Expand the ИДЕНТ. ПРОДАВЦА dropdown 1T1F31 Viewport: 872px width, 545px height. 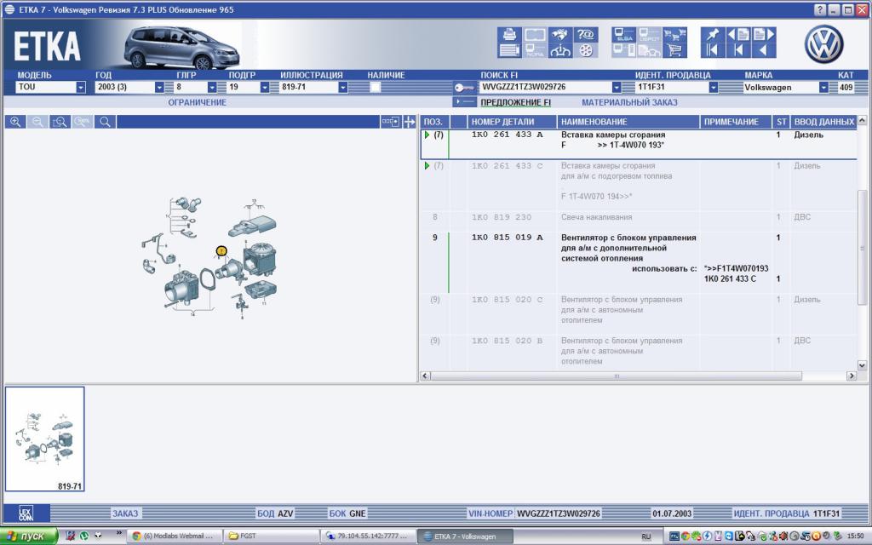click(x=714, y=88)
